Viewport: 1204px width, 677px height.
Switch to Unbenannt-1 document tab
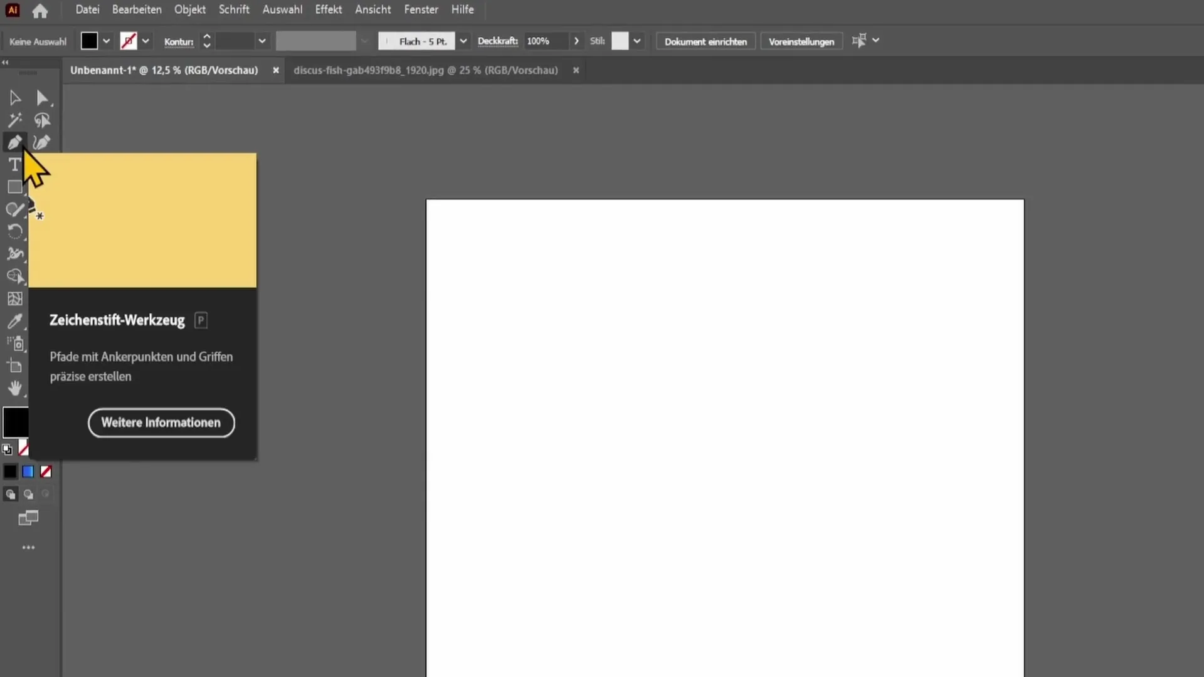(164, 70)
